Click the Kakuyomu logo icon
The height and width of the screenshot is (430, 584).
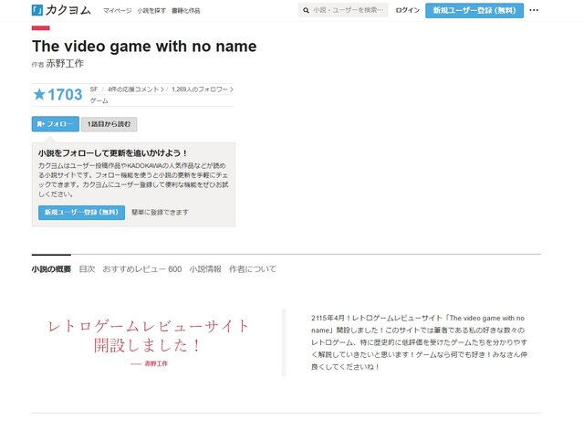37,10
